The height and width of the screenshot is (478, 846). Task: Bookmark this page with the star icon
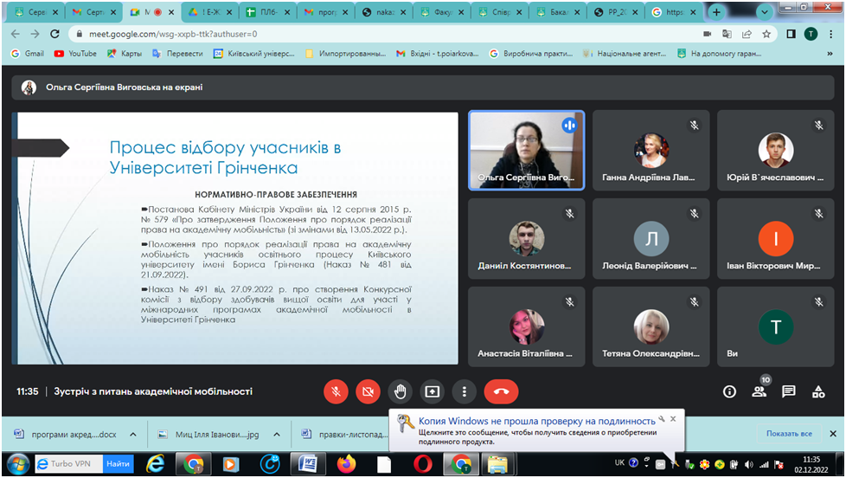766,34
